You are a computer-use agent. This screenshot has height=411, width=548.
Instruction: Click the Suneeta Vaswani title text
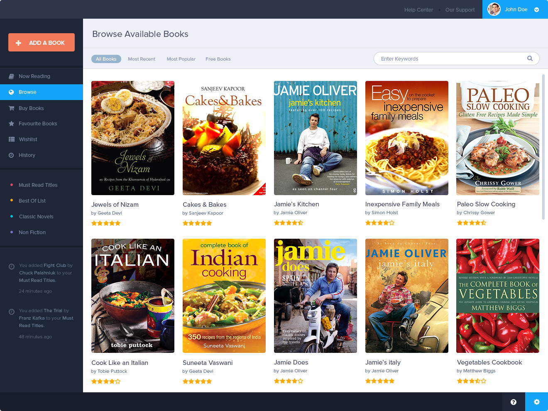208,363
